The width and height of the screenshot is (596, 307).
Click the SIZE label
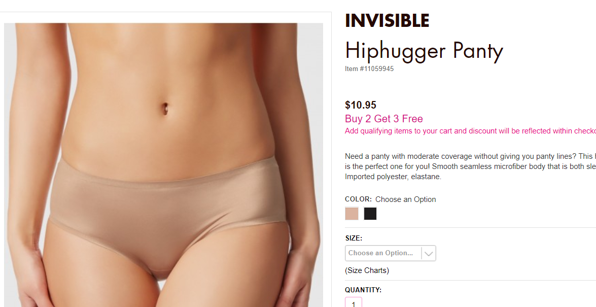[354, 238]
